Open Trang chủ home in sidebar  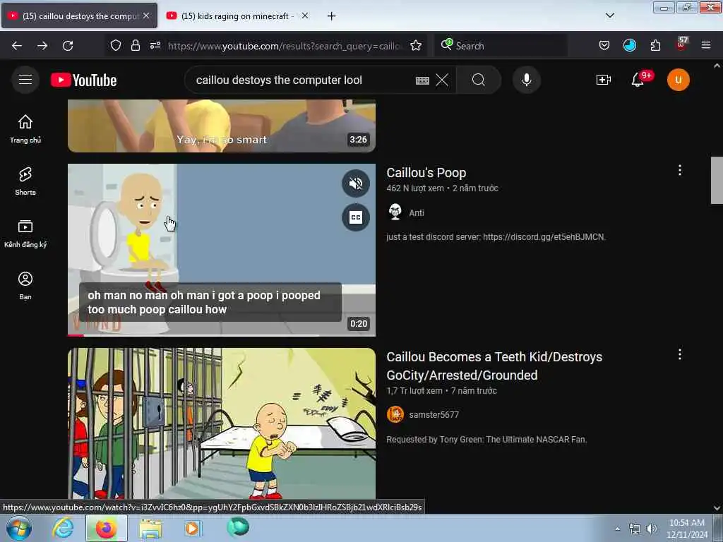[x=25, y=129]
